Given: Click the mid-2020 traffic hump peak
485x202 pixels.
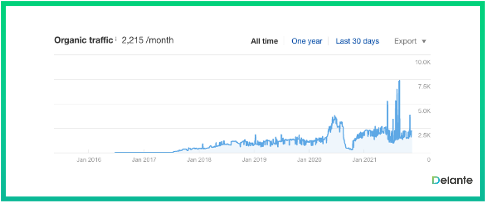Looking at the screenshot, I should click(333, 117).
